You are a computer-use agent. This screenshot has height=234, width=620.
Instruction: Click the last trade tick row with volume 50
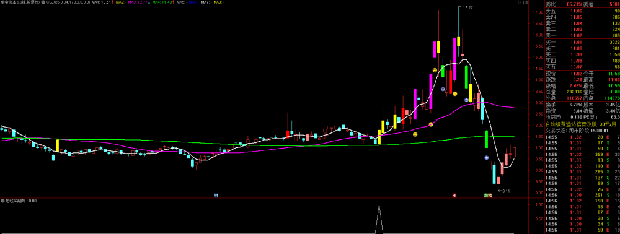click(x=582, y=230)
